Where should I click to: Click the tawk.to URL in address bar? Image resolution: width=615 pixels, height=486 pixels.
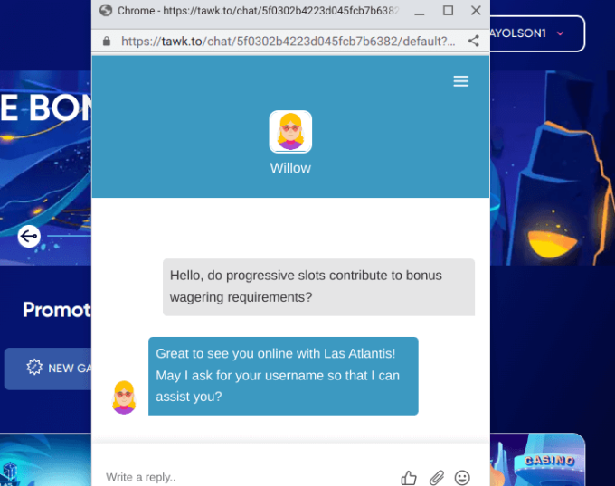[289, 42]
